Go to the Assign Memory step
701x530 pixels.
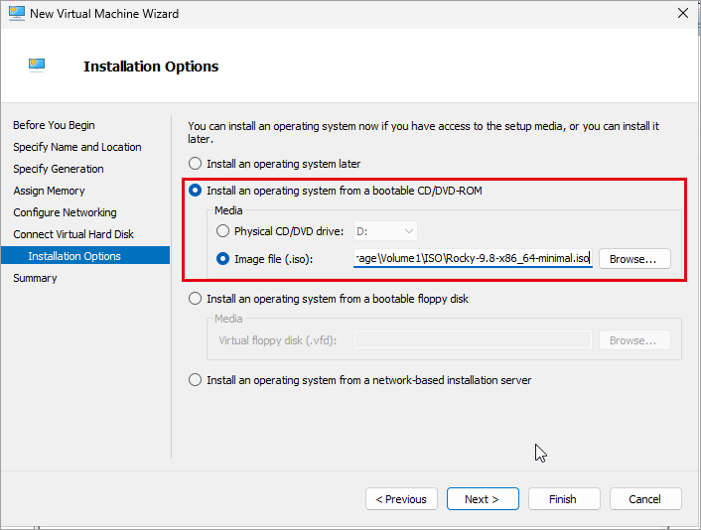(x=49, y=191)
